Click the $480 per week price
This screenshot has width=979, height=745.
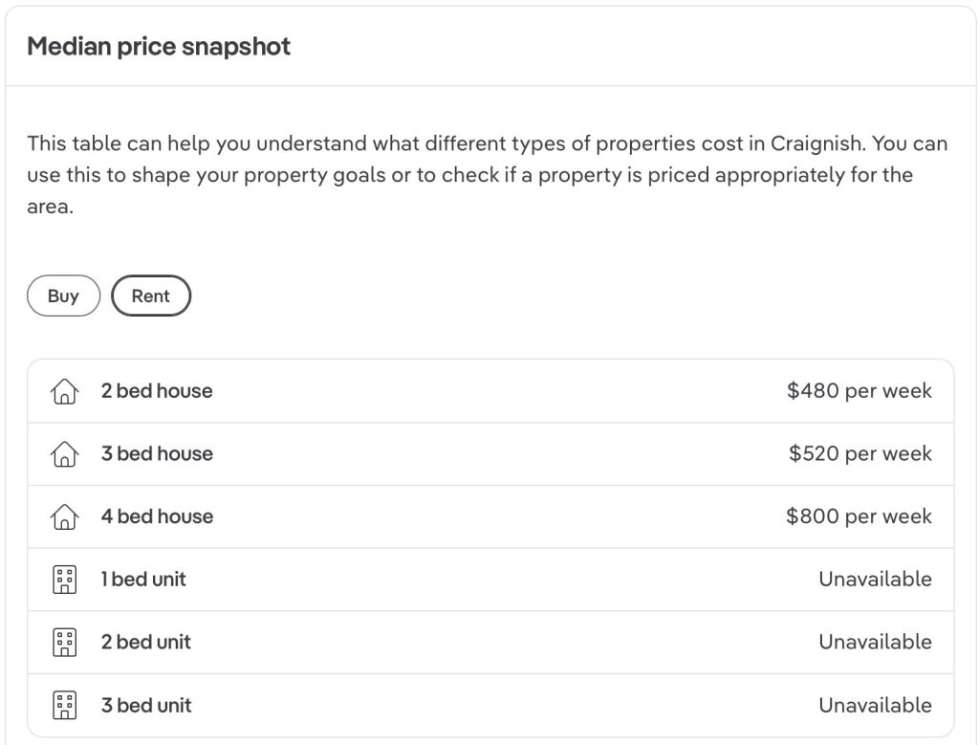point(859,391)
